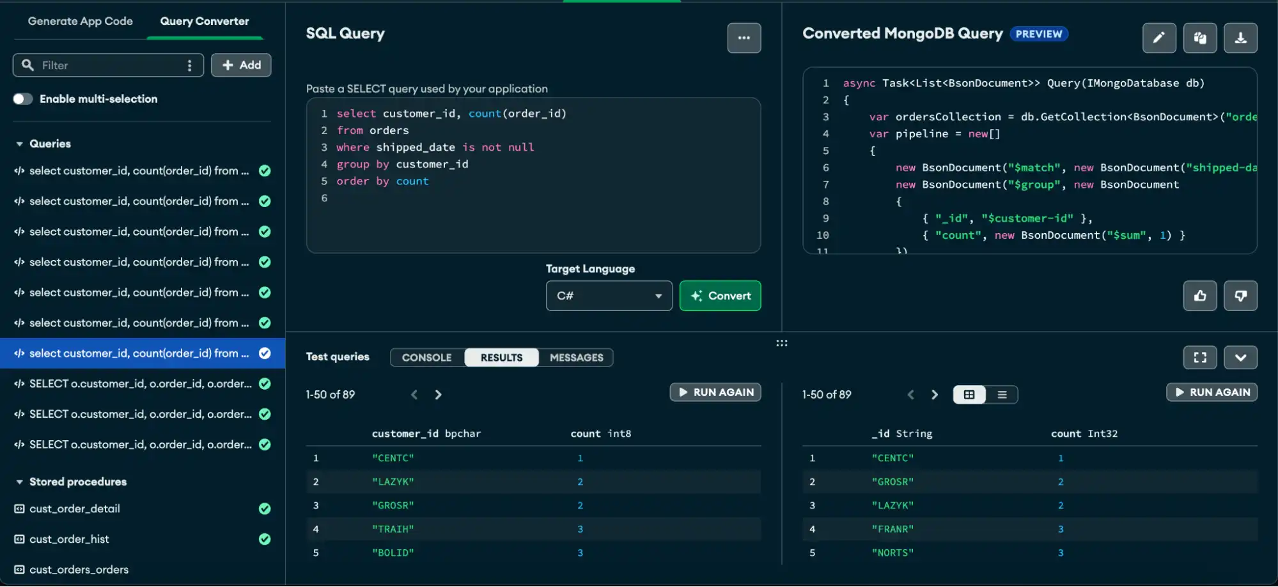Select cust_orders_orders stored procedure
Viewport: 1278px width, 587px height.
(79, 570)
